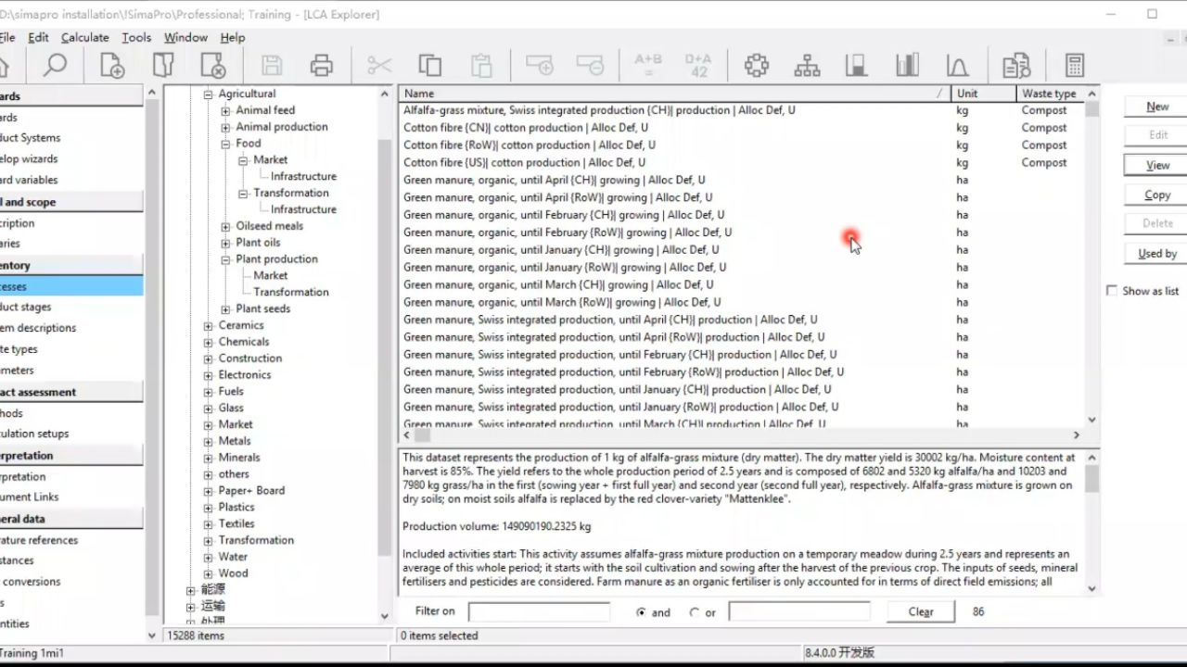The width and height of the screenshot is (1187, 667).
Task: Click the tree diagram toolbar icon
Action: tap(807, 65)
